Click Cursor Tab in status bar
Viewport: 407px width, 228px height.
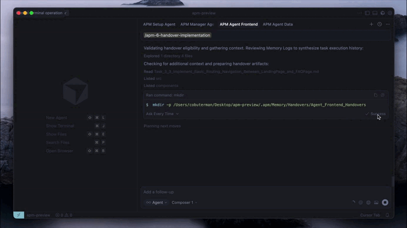pos(370,215)
